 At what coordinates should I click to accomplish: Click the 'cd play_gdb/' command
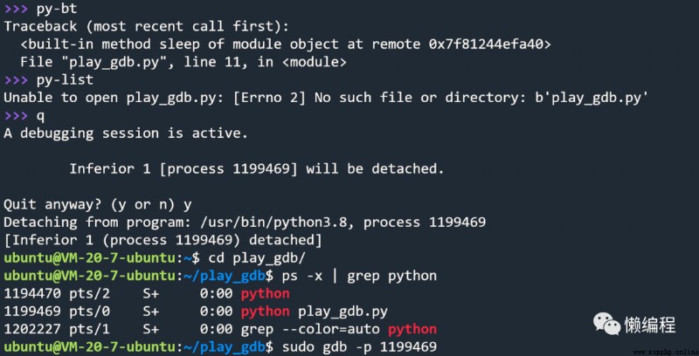(x=257, y=258)
